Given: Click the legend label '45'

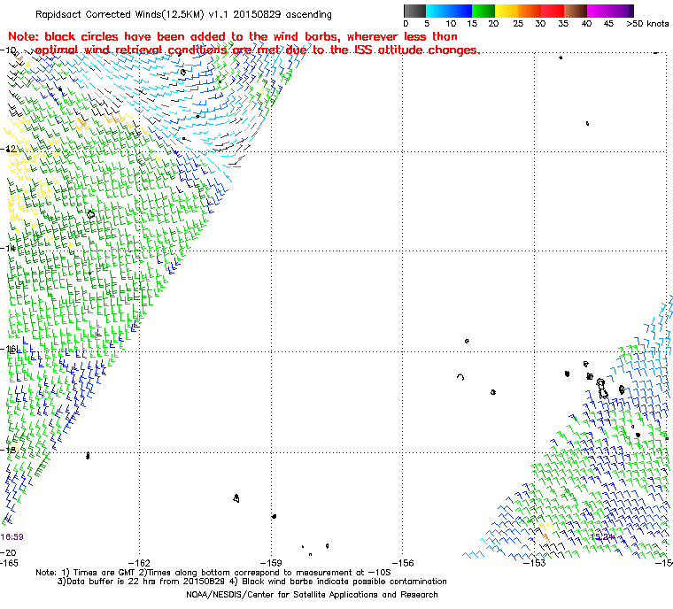Looking at the screenshot, I should click(608, 24).
